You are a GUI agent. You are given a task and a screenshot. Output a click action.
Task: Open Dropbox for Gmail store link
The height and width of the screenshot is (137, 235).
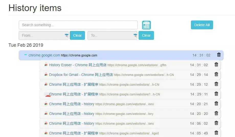point(81,75)
